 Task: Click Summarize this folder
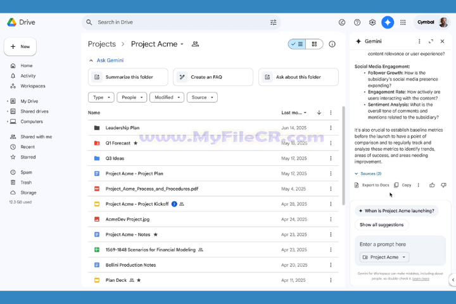pyautogui.click(x=128, y=77)
